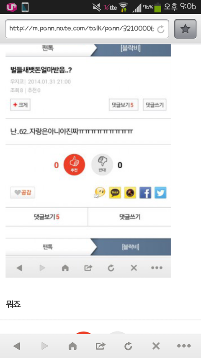Image resolution: width=201 pixels, height=358 pixels.
Task: Share the post to KakaoStory
Action: [130, 193]
